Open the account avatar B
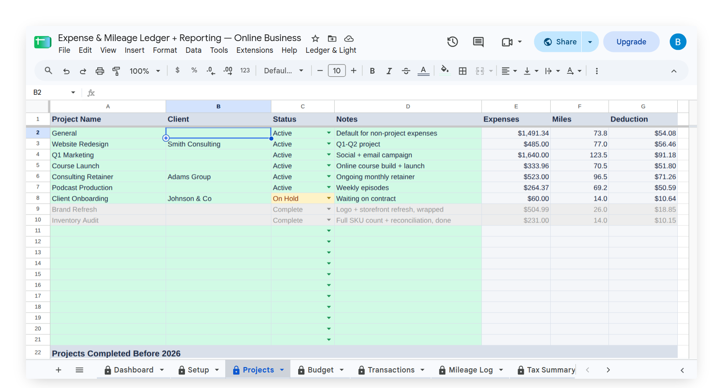The height and width of the screenshot is (388, 723). pos(678,42)
